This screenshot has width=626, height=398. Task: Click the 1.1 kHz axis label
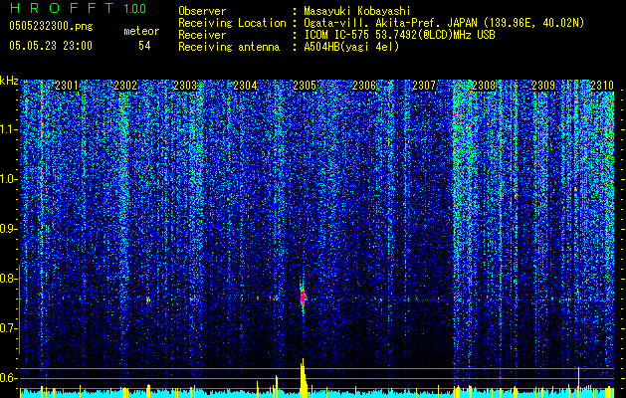[x=9, y=129]
